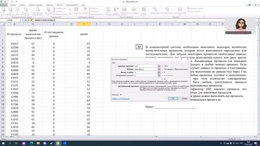Open From Other Sources ribbon button
260x146 pixels.
tap(25, 11)
